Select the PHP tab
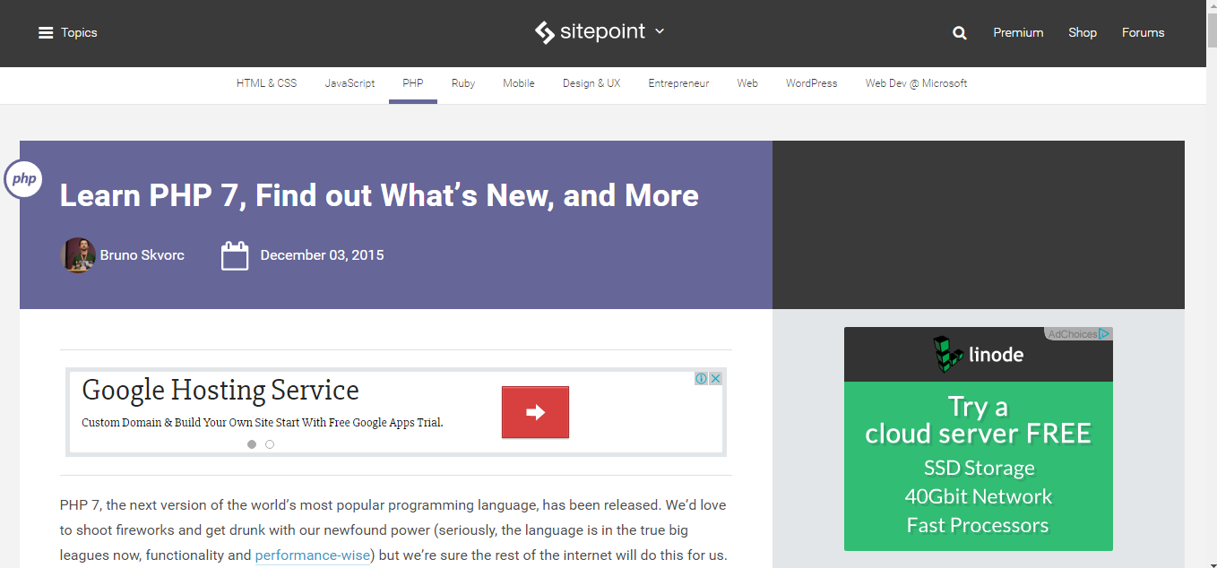1217x568 pixels. 413,83
